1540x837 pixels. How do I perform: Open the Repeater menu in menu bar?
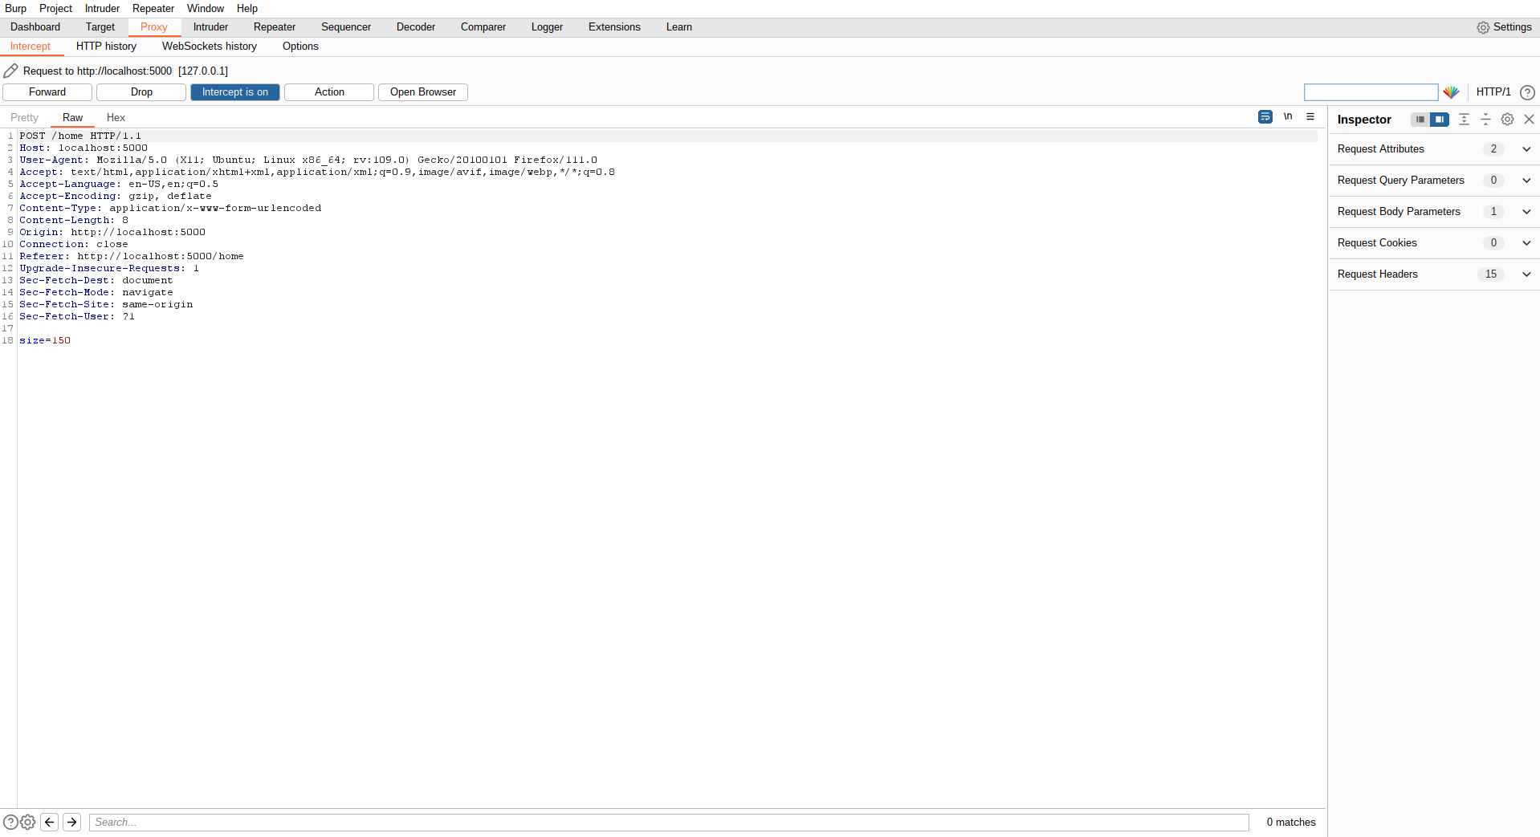(x=153, y=9)
